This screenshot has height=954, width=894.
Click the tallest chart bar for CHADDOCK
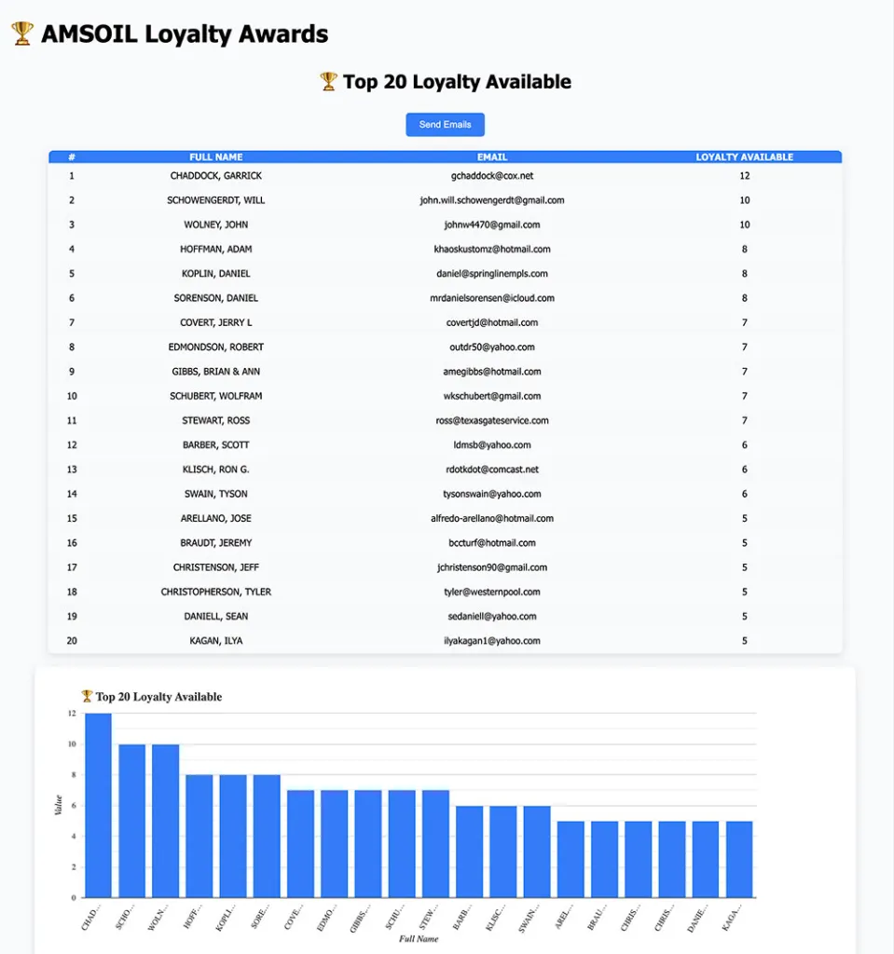click(98, 806)
